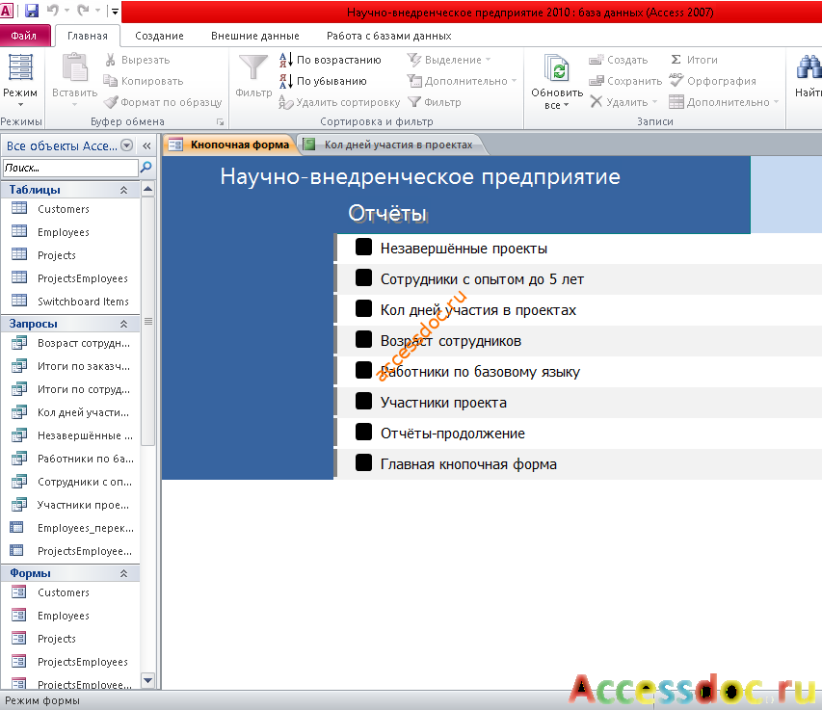The height and width of the screenshot is (710, 822).
Task: Open Работа с базами данных tab
Action: coord(389,36)
